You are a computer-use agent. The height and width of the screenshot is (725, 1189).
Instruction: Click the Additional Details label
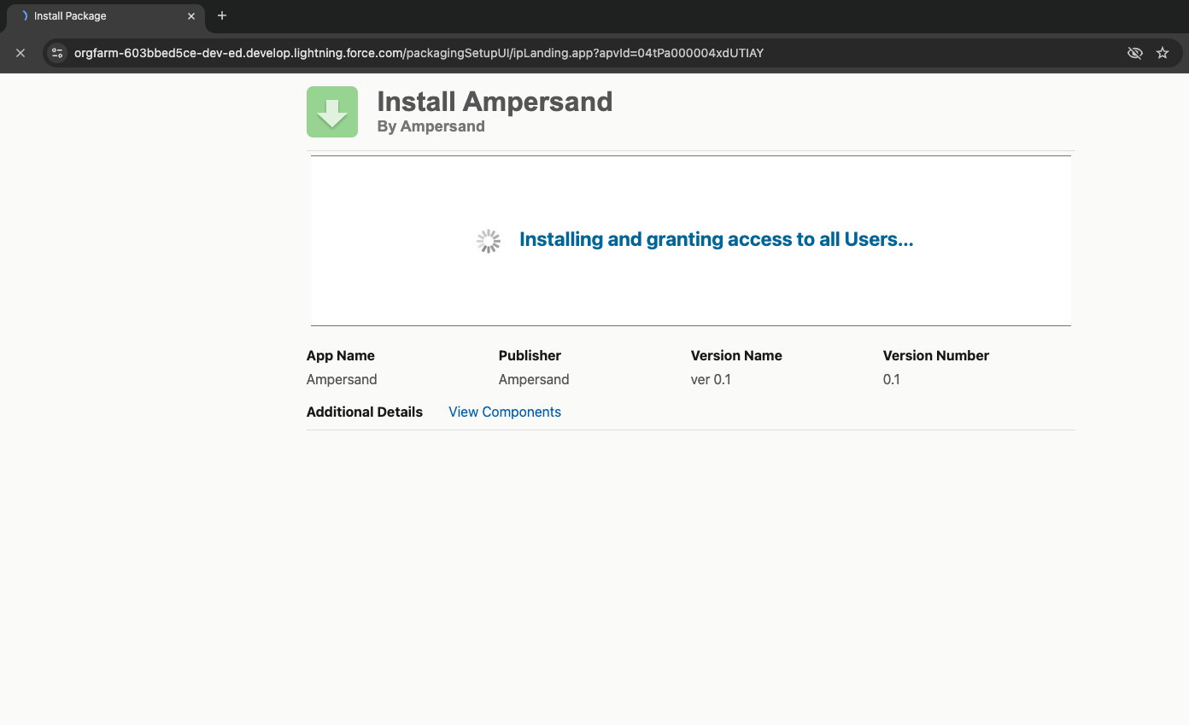[x=365, y=412]
